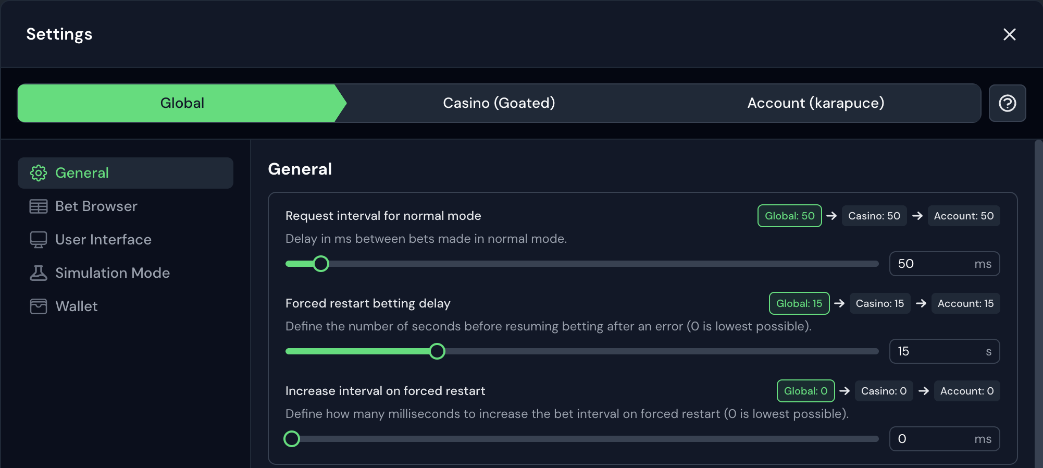Click the Global: 50 badge

(789, 216)
